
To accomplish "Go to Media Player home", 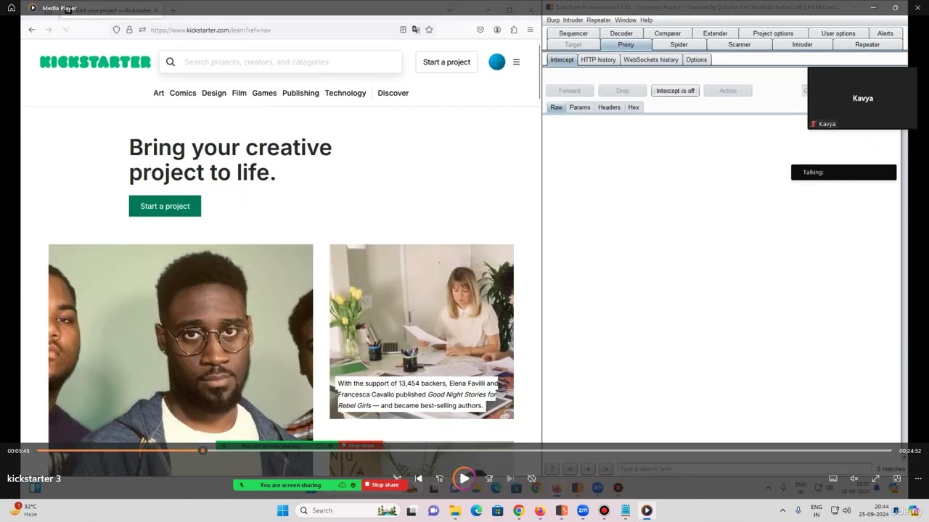I will click(x=12, y=8).
